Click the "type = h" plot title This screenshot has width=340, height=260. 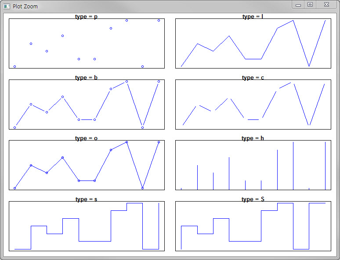pyautogui.click(x=253, y=138)
